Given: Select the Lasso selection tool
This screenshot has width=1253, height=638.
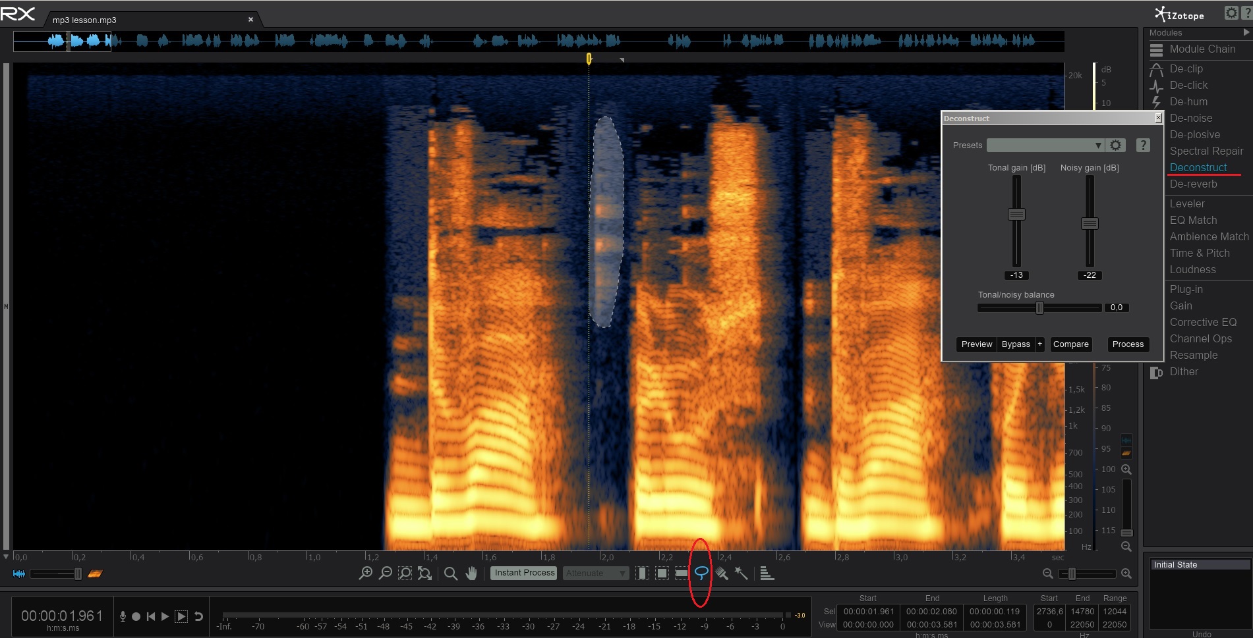Looking at the screenshot, I should pyautogui.click(x=701, y=573).
